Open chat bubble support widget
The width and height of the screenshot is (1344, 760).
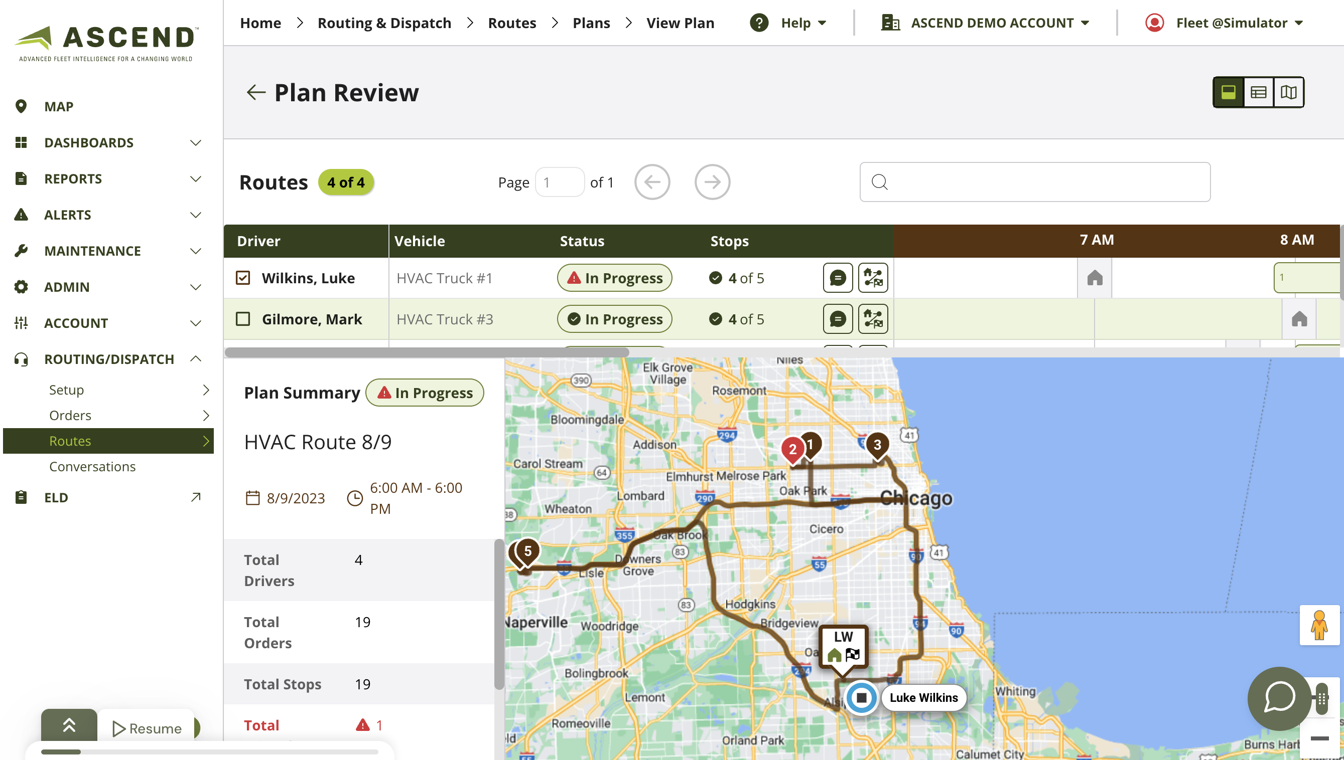click(x=1279, y=698)
